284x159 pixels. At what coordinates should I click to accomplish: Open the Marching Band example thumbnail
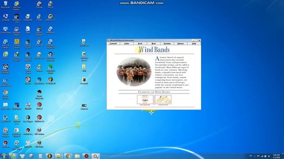145,100
